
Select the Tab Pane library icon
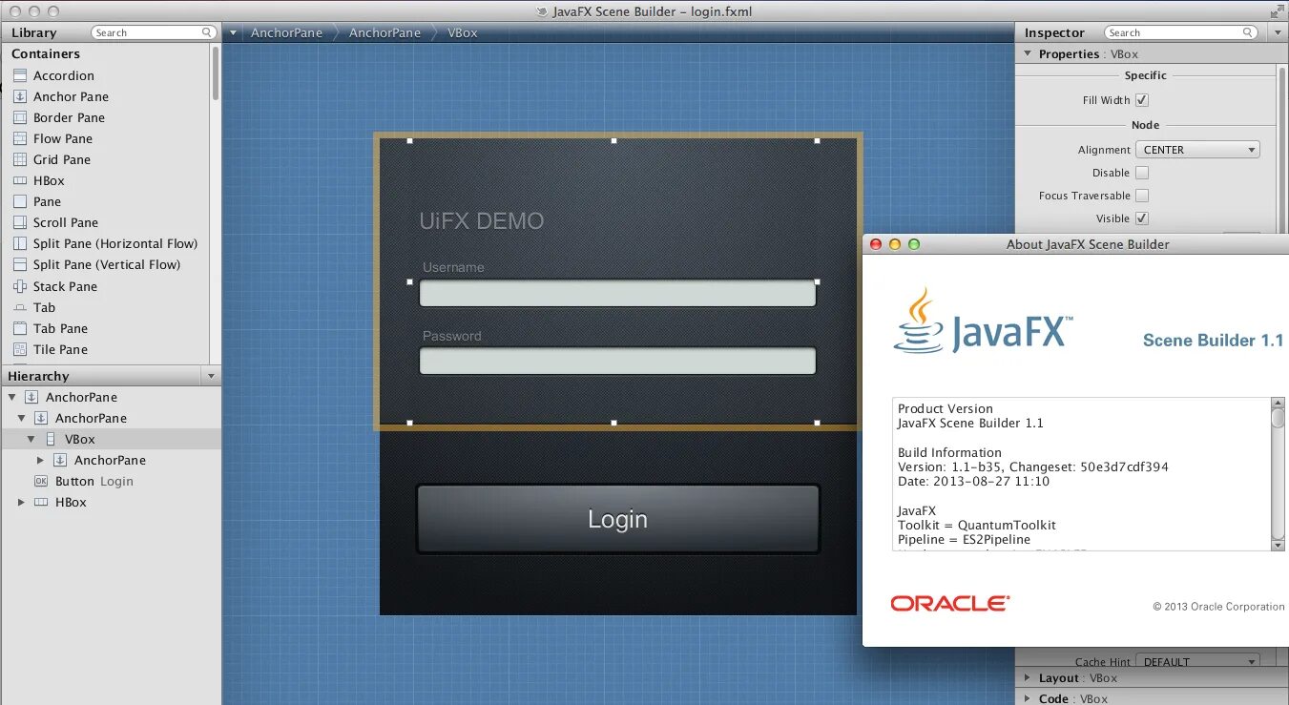point(20,328)
